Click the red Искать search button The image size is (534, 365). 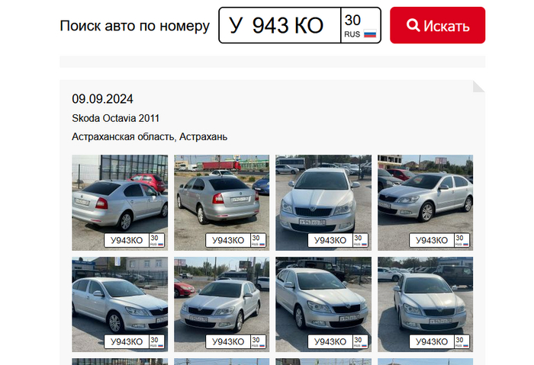(x=437, y=25)
